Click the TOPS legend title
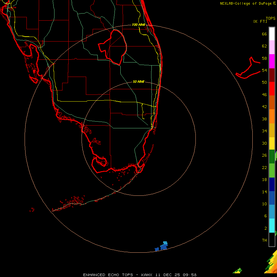The height and width of the screenshot is (277, 277). [271, 18]
